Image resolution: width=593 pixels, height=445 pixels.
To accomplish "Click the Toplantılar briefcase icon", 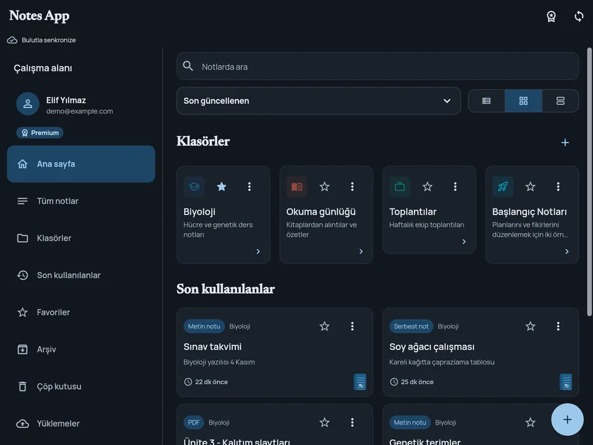I will click(400, 187).
